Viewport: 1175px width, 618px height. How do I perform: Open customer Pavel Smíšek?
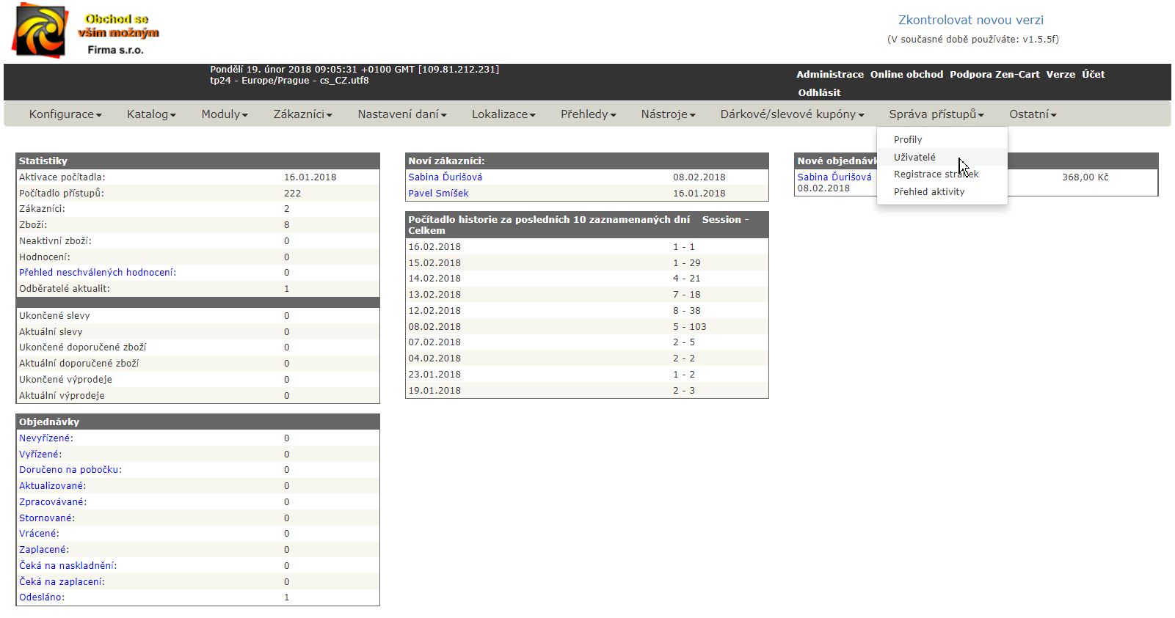coord(438,193)
